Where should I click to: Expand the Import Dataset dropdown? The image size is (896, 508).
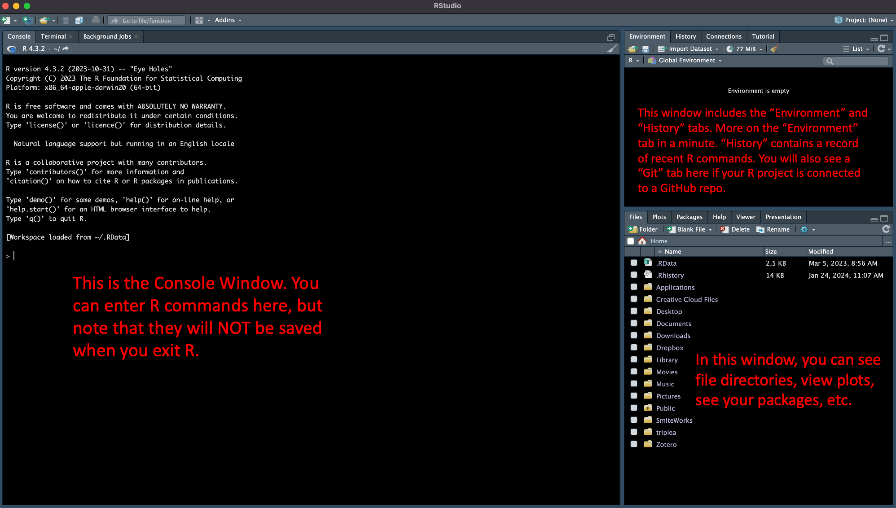(688, 49)
